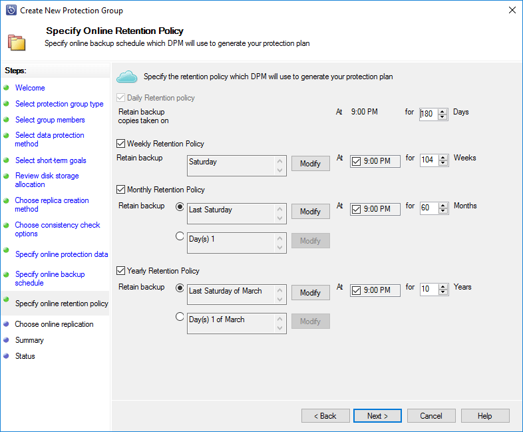Click the monthly retention 60 months field
This screenshot has width=523, height=432.
[x=429, y=208]
